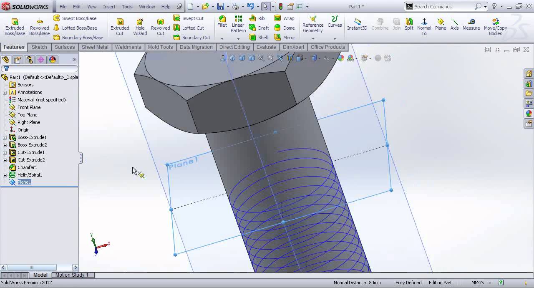The height and width of the screenshot is (288, 534).
Task: Open the Edit Appearance color tool
Action: click(x=341, y=58)
